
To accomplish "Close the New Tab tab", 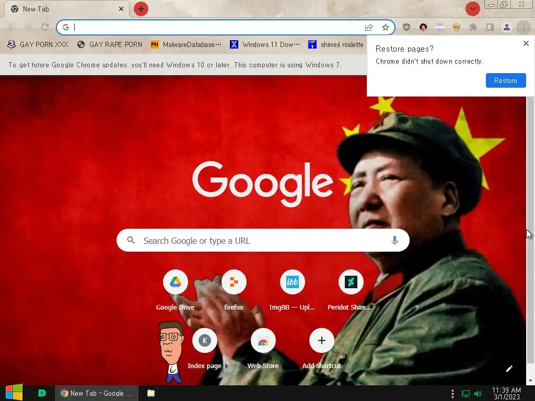I will click(x=121, y=9).
